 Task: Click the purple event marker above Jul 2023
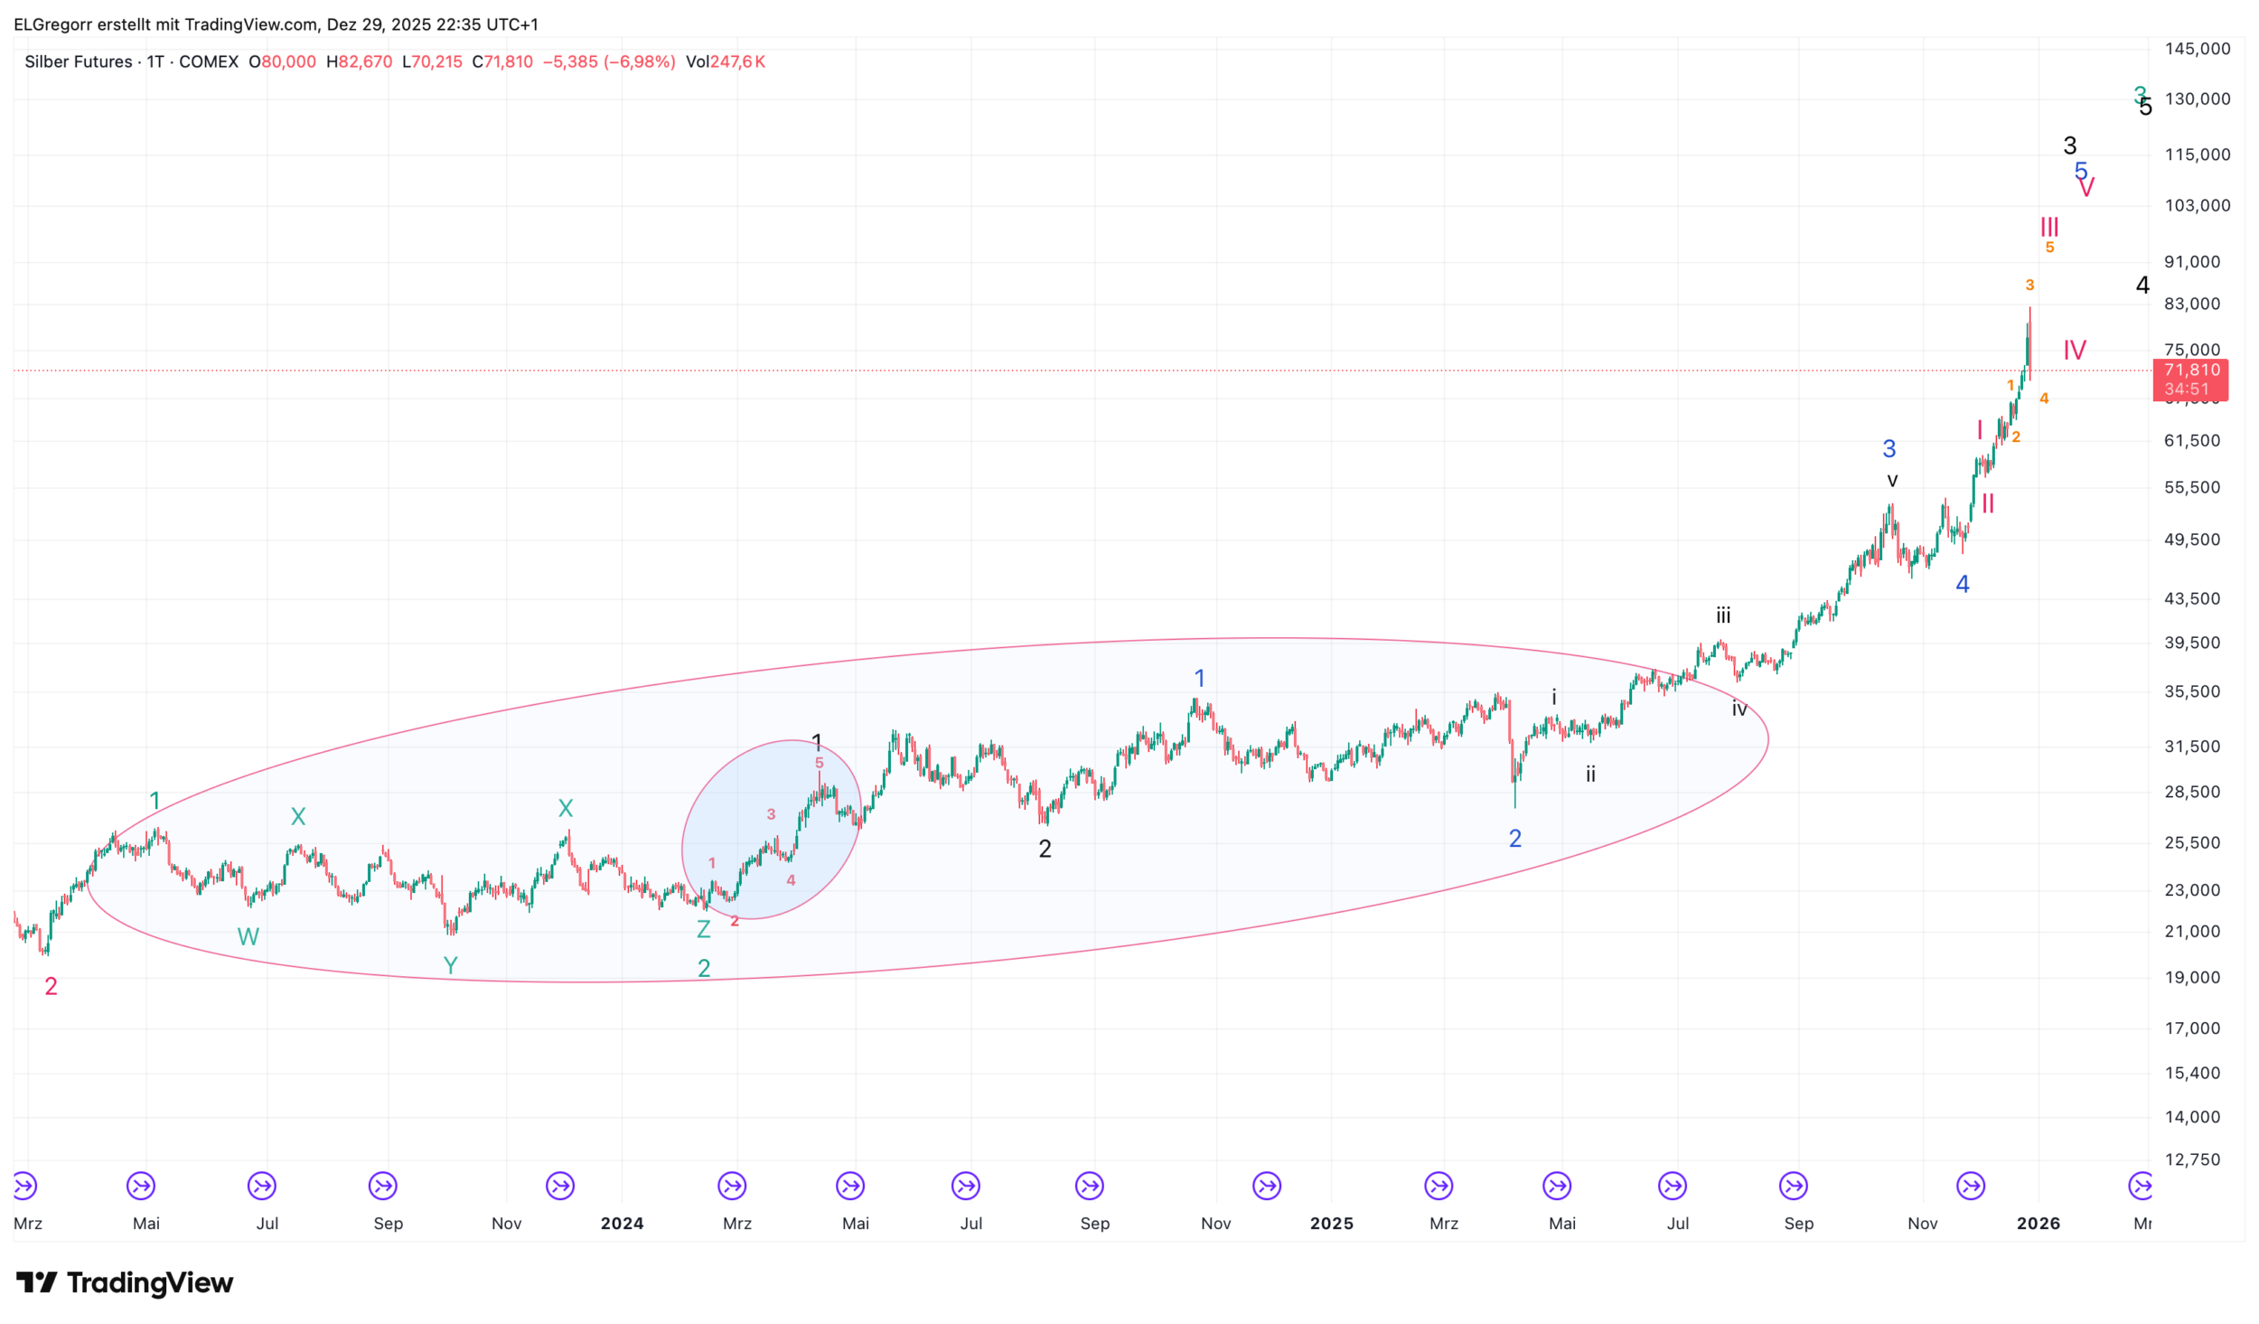(262, 1185)
